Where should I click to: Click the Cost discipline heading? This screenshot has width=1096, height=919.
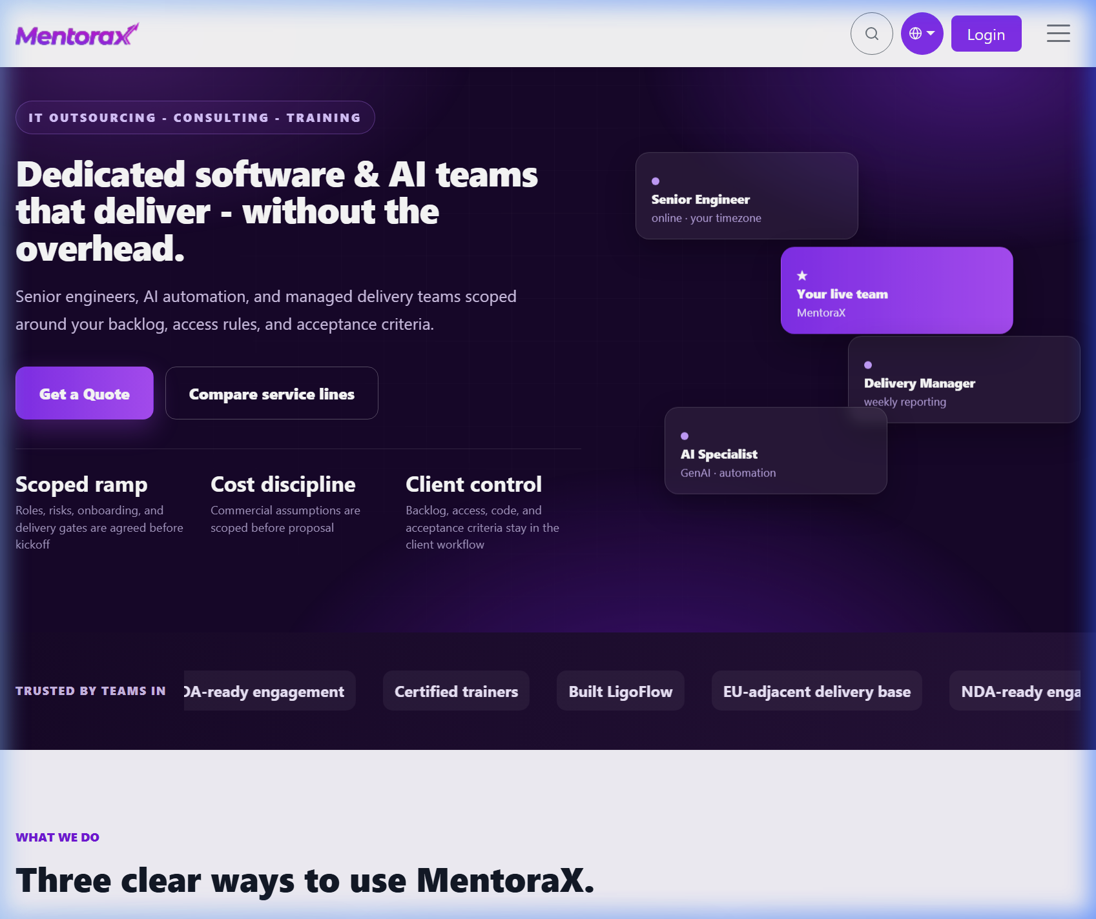(x=283, y=485)
